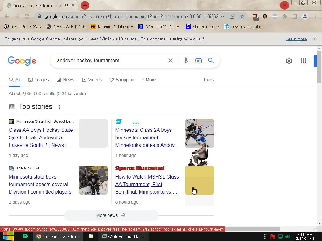This screenshot has height=241, width=322.
Task: Open the Google apps grid
Action: (303, 61)
